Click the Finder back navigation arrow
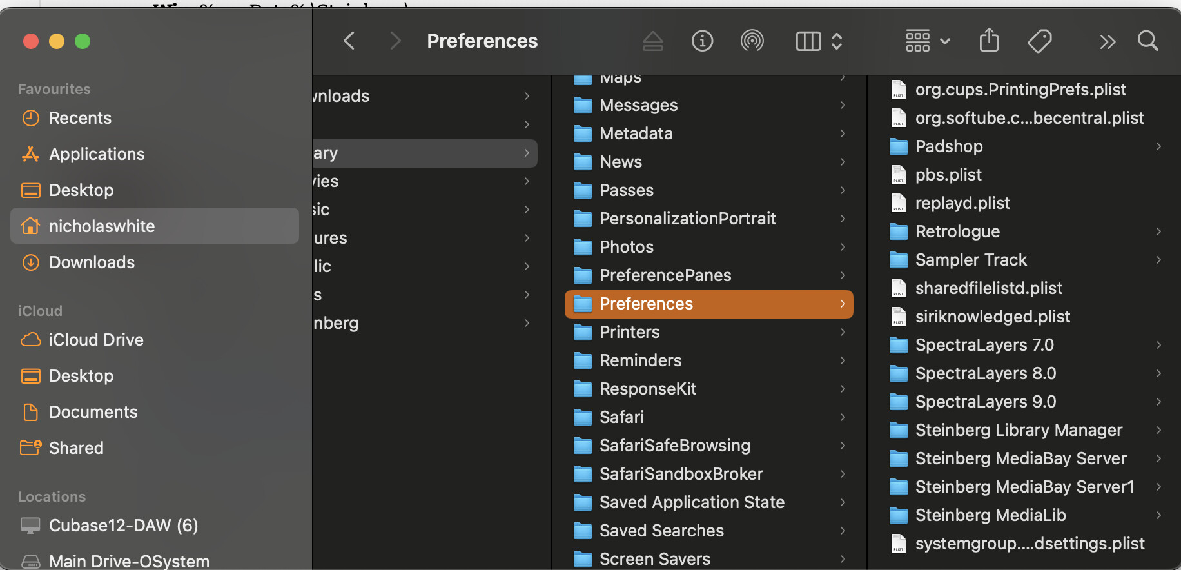The image size is (1181, 570). 349,41
